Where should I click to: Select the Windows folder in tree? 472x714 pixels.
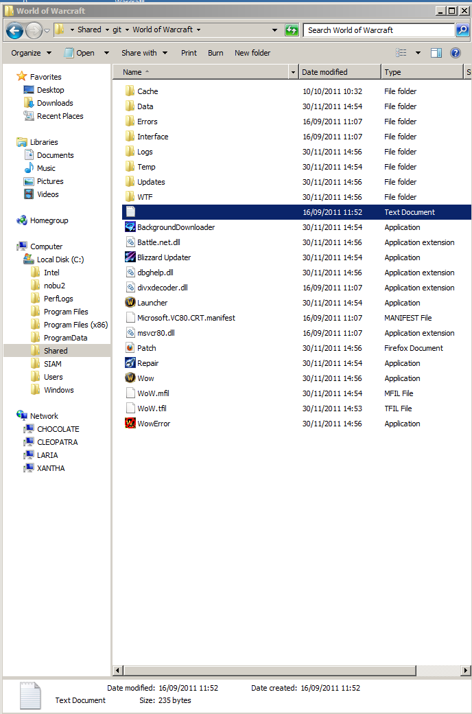pyautogui.click(x=59, y=390)
